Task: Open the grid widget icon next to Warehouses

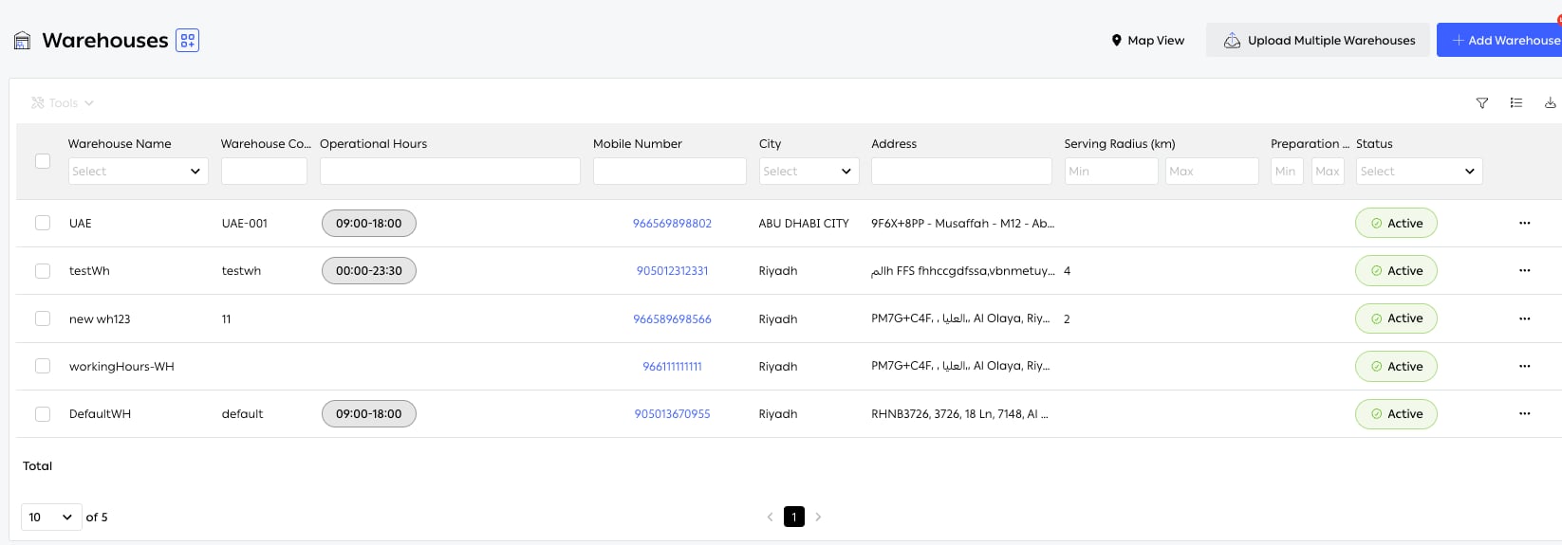Action: (x=188, y=41)
